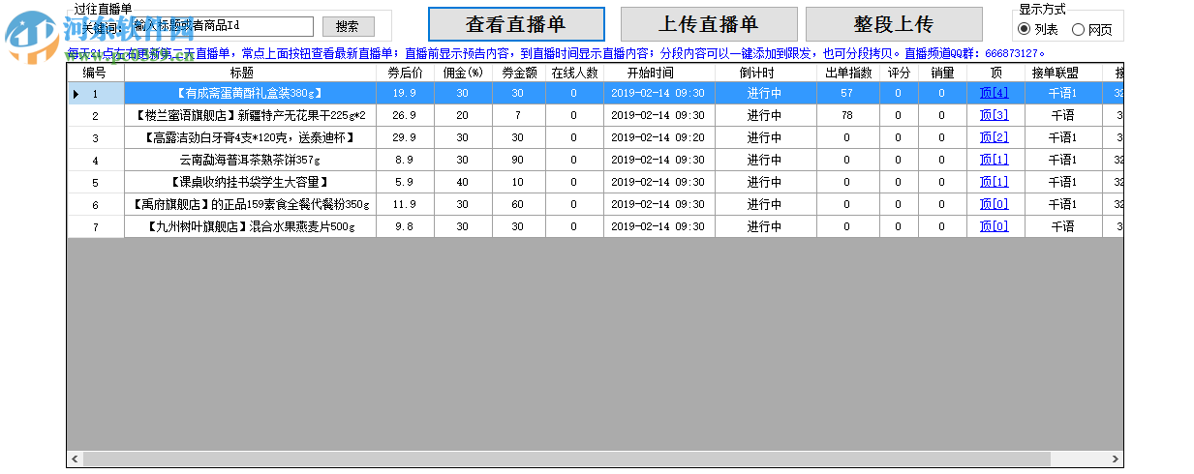Click the 倒计时 column header
This screenshot has height=474, width=1194.
(x=765, y=73)
